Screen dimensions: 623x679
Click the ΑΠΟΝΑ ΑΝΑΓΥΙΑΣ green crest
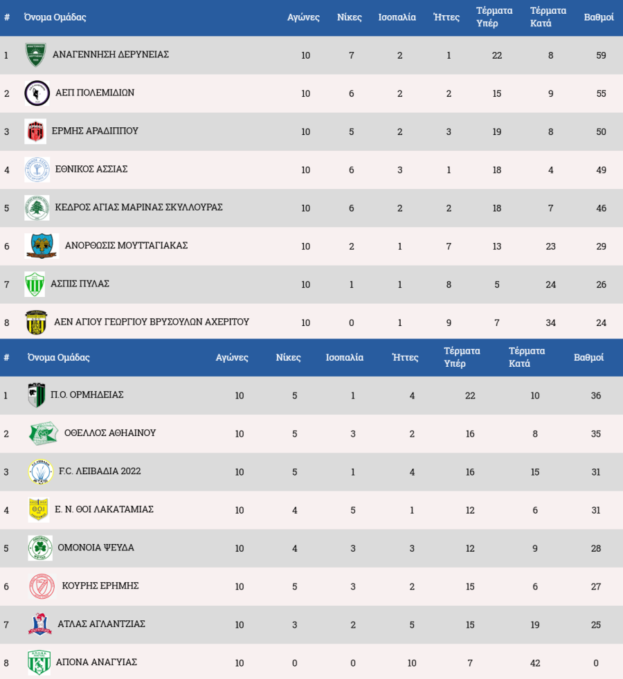pos(39,662)
